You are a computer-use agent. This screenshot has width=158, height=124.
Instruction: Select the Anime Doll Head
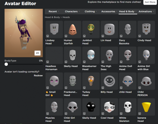[128, 55]
